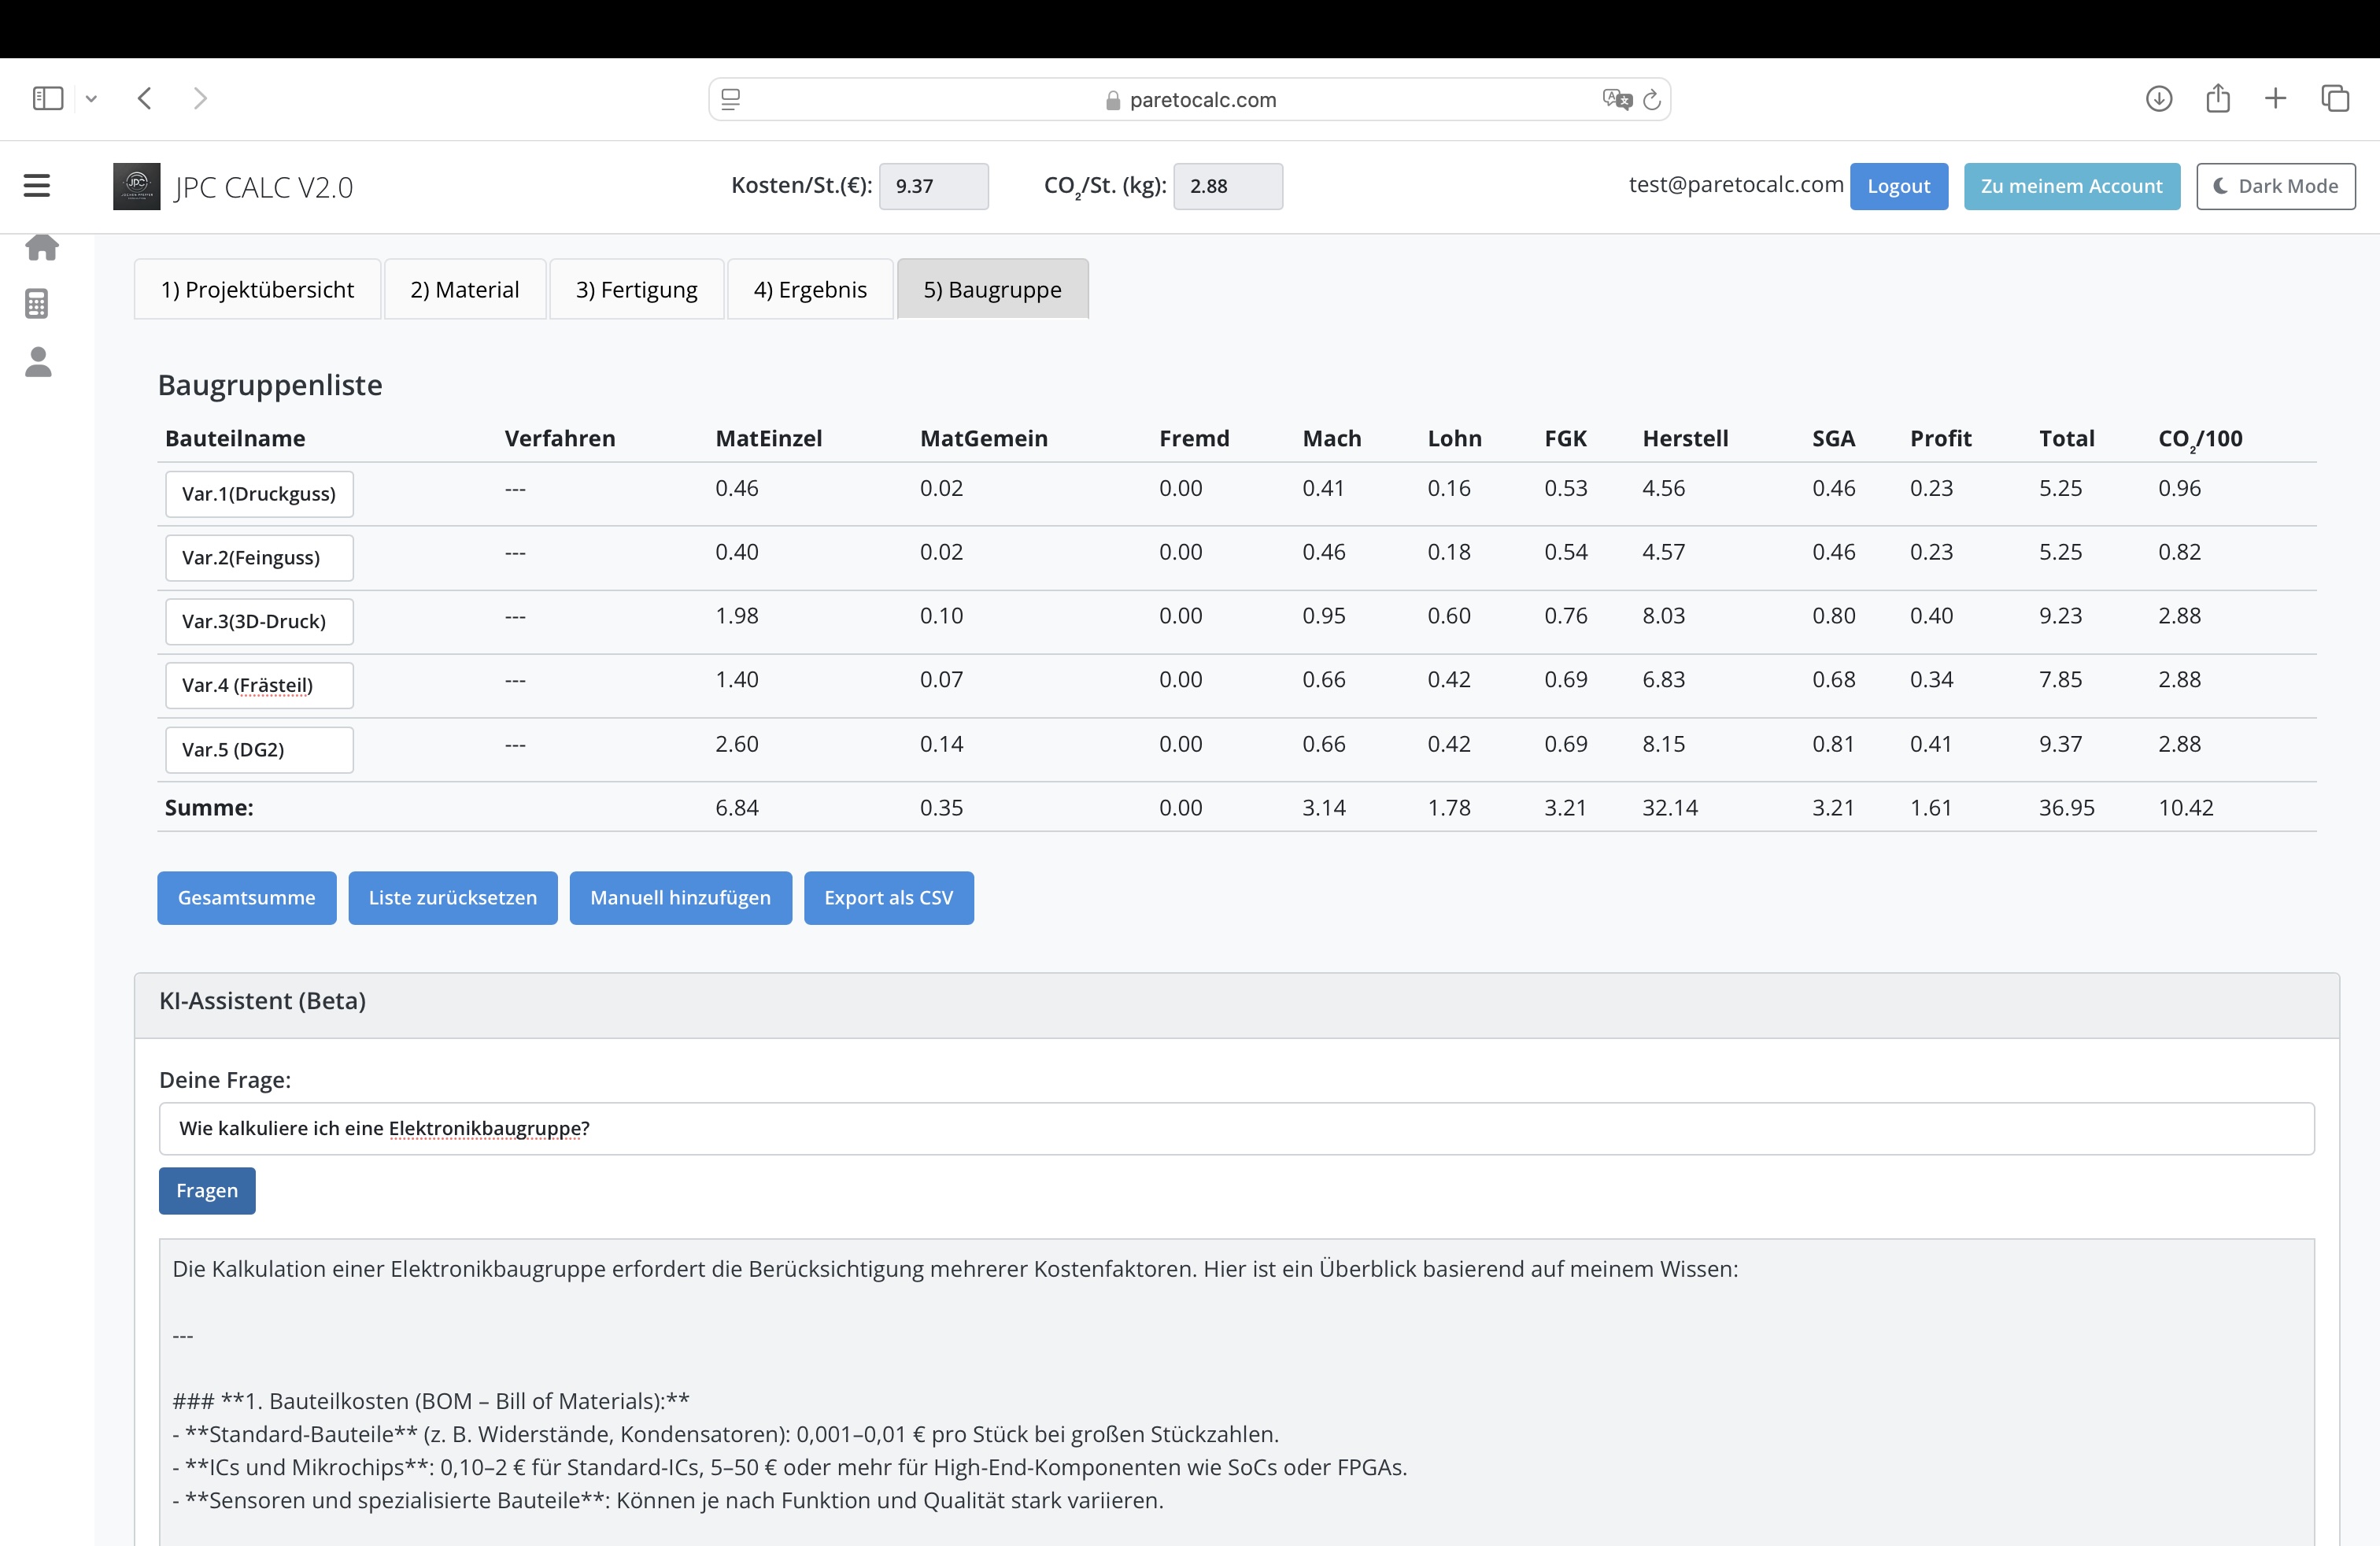Expand the sidebar dropdown chevron
Viewport: 2380px width, 1546px height.
click(x=91, y=98)
